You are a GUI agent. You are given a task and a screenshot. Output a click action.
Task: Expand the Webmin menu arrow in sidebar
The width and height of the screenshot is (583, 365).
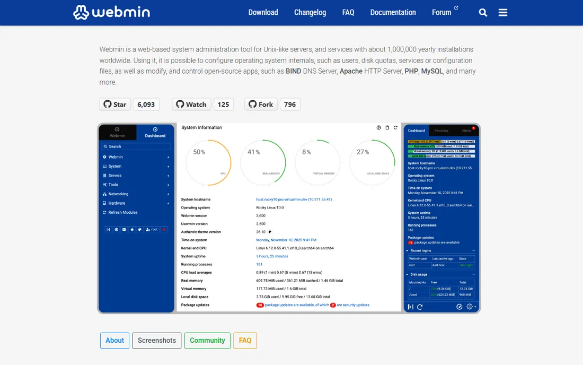(168, 158)
